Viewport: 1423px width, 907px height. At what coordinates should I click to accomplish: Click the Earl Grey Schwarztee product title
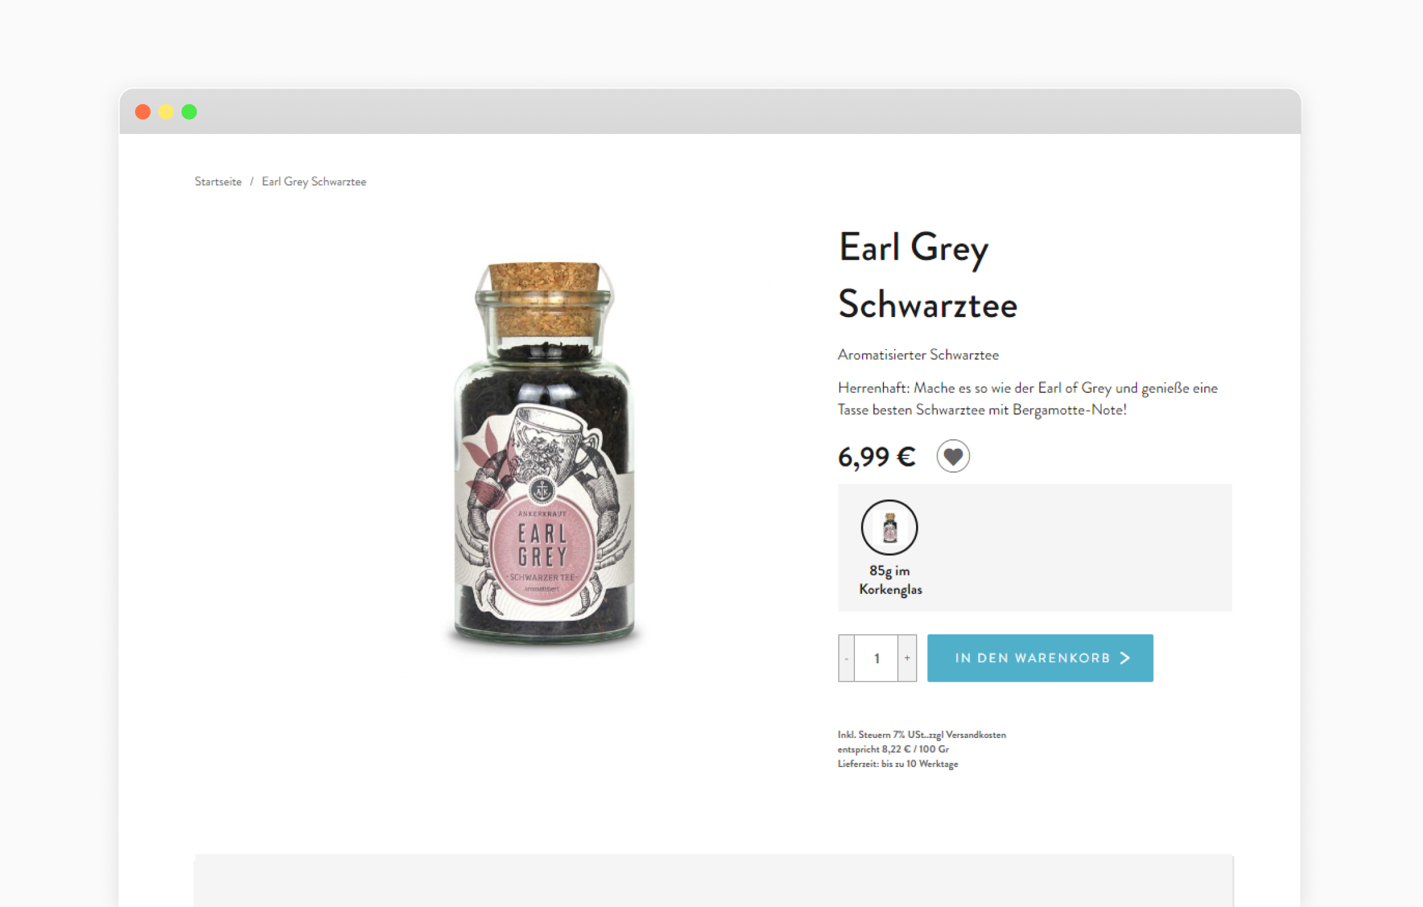[x=928, y=276]
